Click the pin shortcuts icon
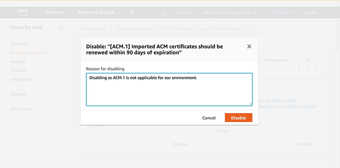The width and height of the screenshot is (340, 168). click(x=132, y=12)
